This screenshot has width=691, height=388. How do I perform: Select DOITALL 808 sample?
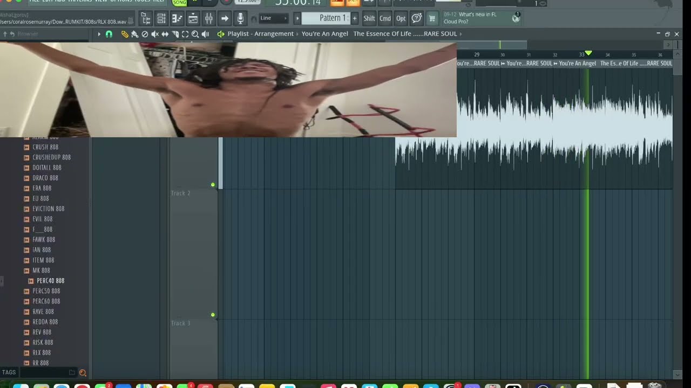[x=47, y=168]
